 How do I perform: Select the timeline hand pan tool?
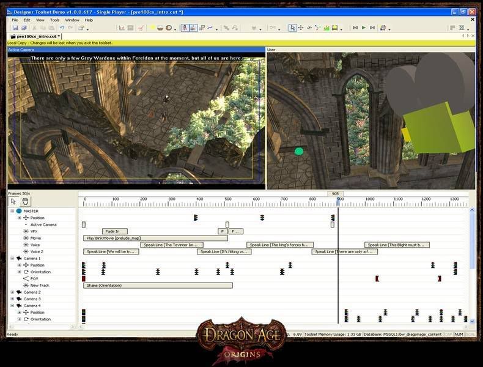point(25,201)
